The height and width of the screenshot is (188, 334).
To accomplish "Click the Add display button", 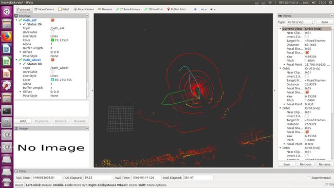I will (23, 121).
